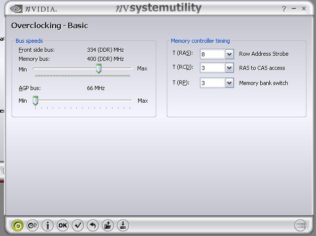Click the green clock overclocking basic icon
Screen dimensions: 316x236
pos(18,225)
